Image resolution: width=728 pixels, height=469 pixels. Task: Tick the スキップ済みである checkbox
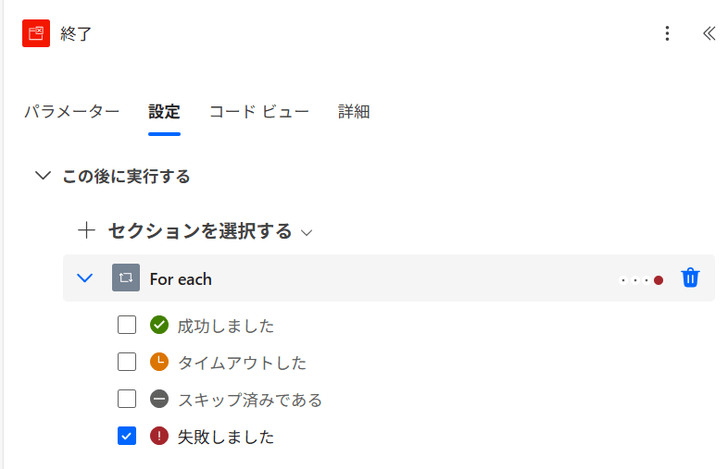[x=127, y=399]
